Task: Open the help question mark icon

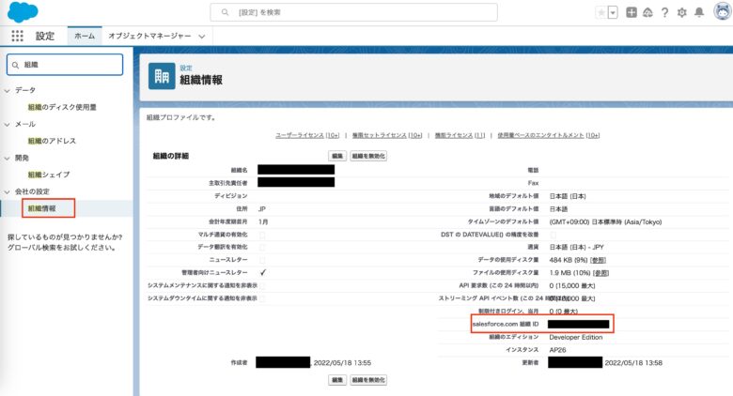Action: point(664,12)
